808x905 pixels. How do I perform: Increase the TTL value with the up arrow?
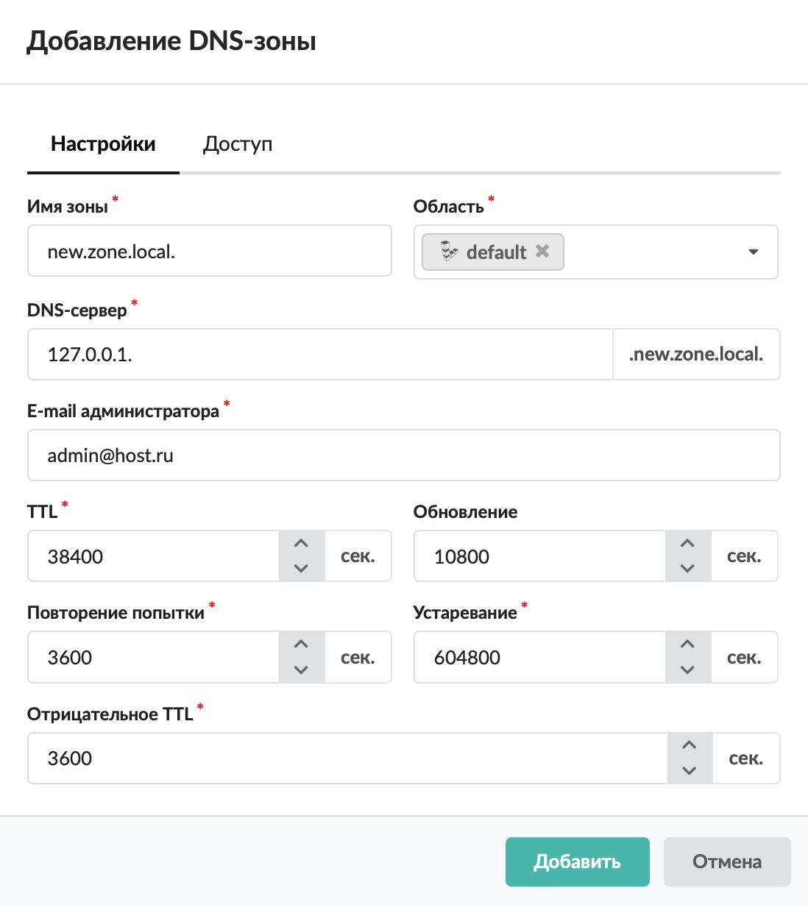(x=301, y=544)
